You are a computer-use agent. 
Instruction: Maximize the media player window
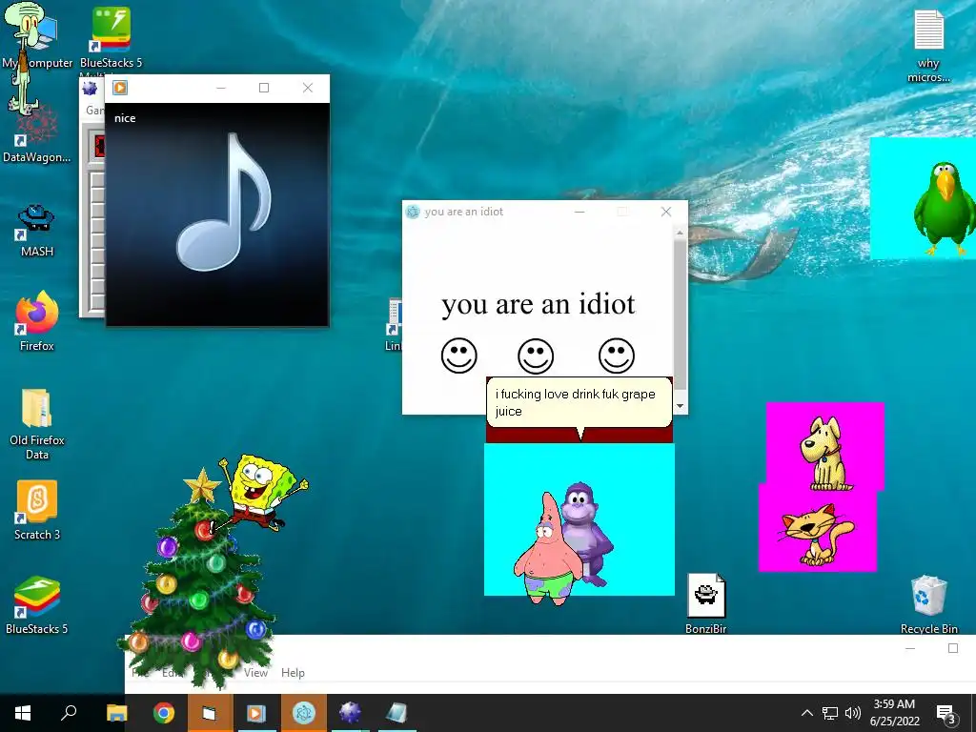pyautogui.click(x=264, y=88)
